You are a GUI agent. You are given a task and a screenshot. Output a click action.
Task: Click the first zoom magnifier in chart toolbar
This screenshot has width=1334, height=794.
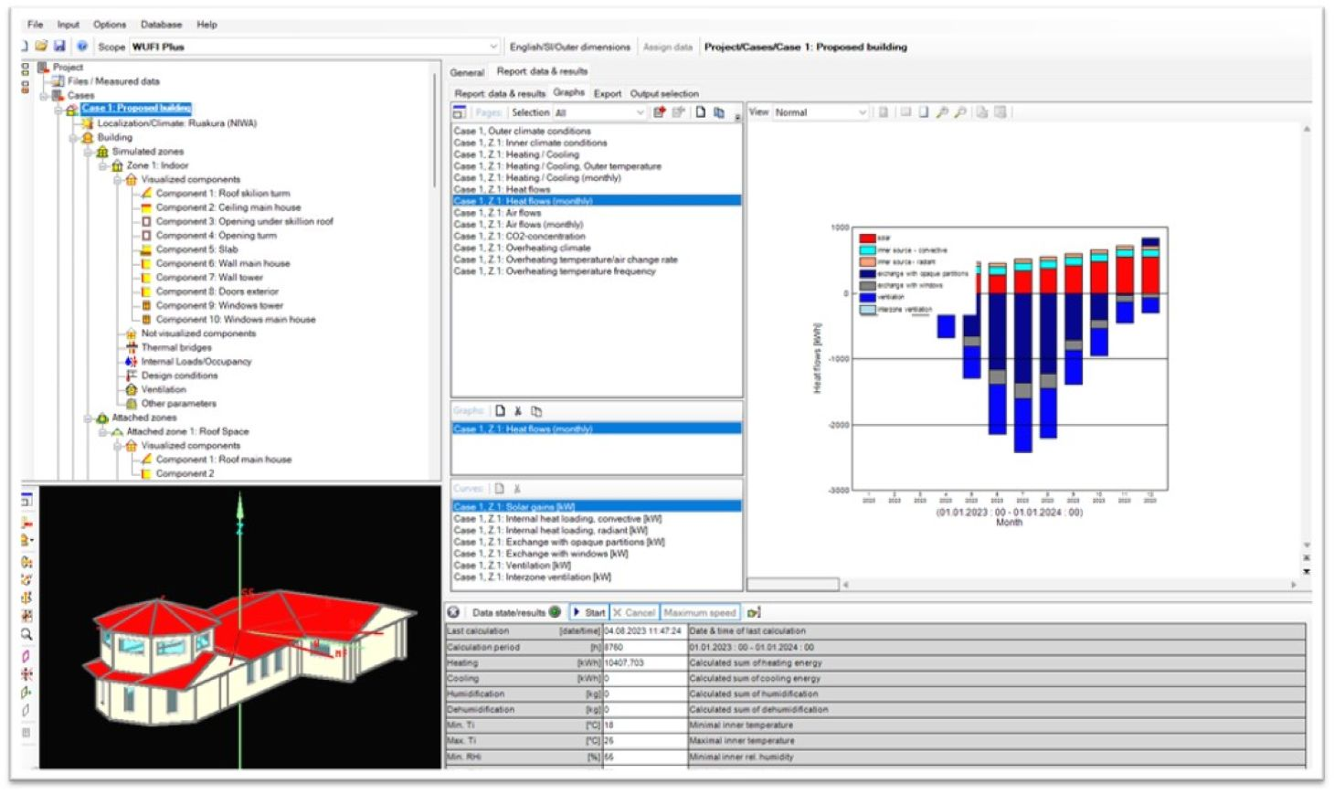click(942, 112)
